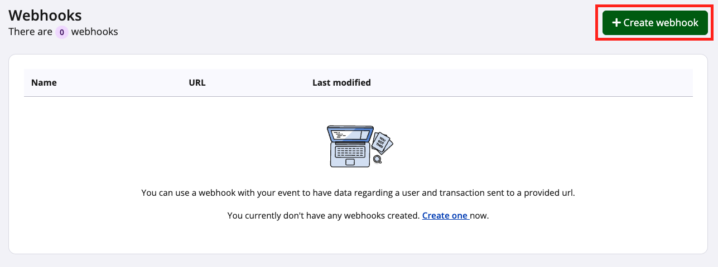The height and width of the screenshot is (267, 718).
Task: Click the Webhooks page heading
Action: 45,15
